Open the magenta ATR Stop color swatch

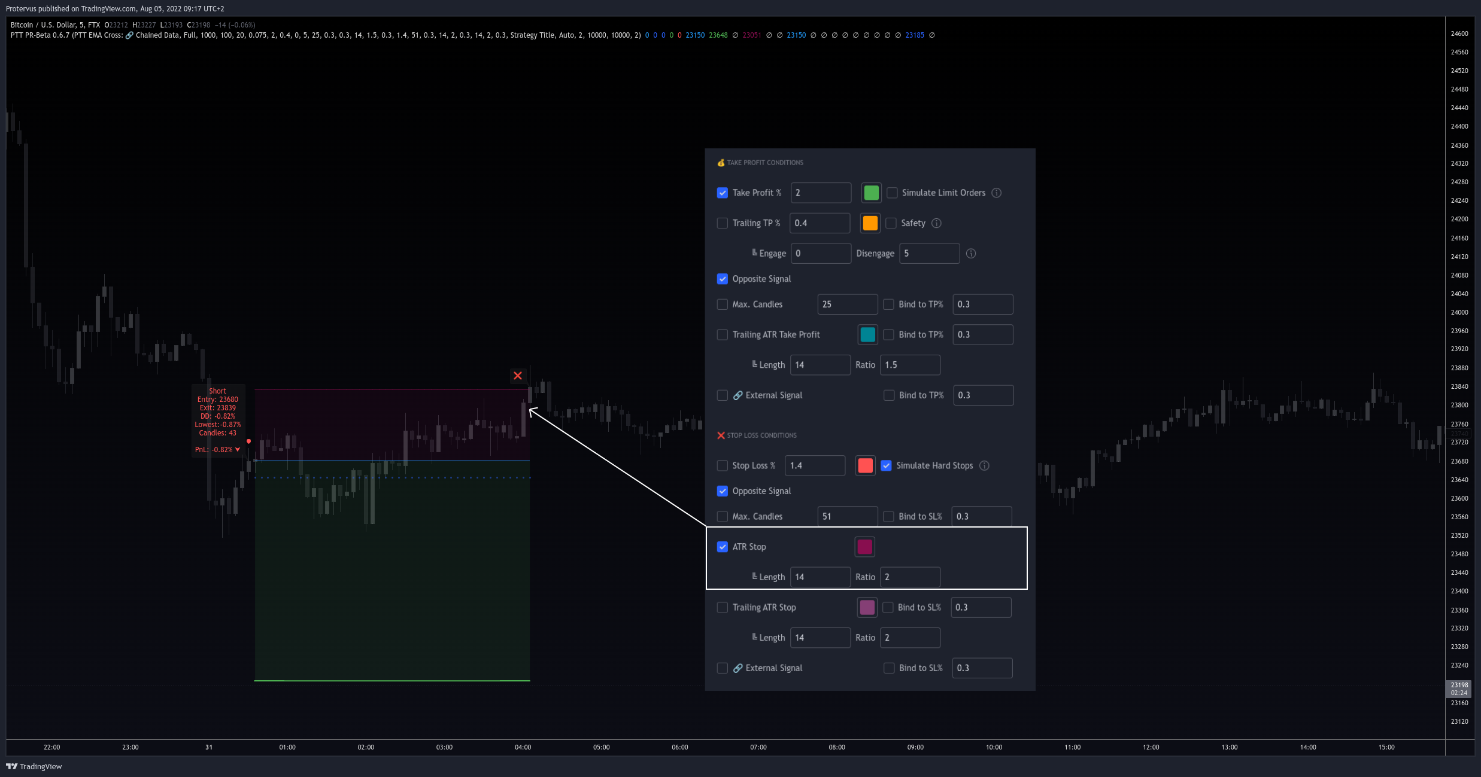(x=864, y=547)
